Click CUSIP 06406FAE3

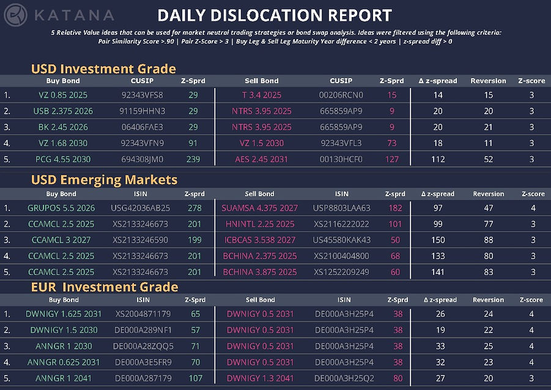click(142, 127)
